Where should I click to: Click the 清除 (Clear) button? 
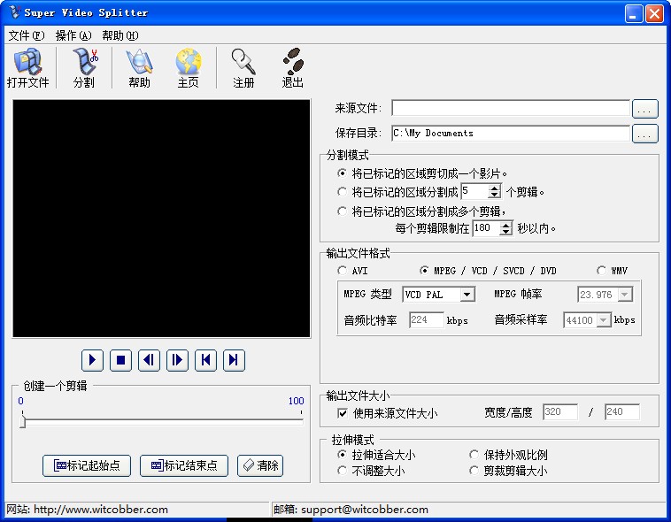260,465
